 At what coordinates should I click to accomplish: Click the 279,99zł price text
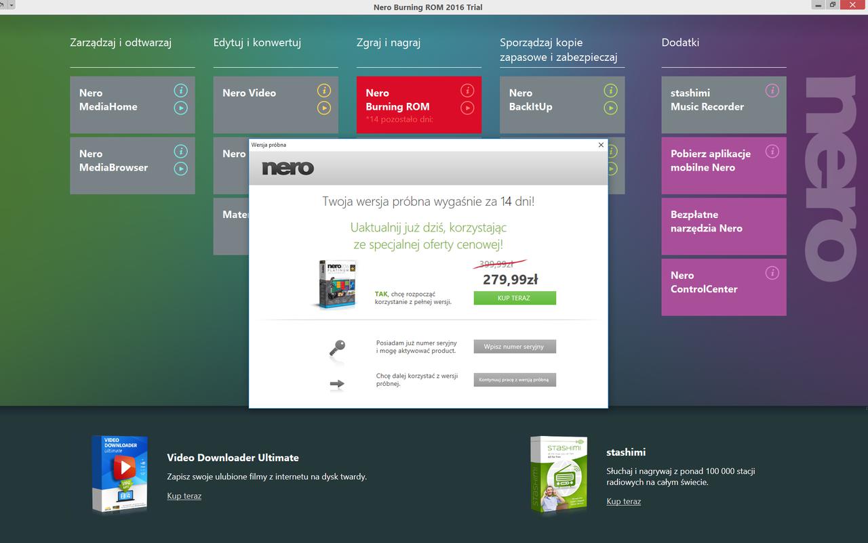click(x=511, y=280)
